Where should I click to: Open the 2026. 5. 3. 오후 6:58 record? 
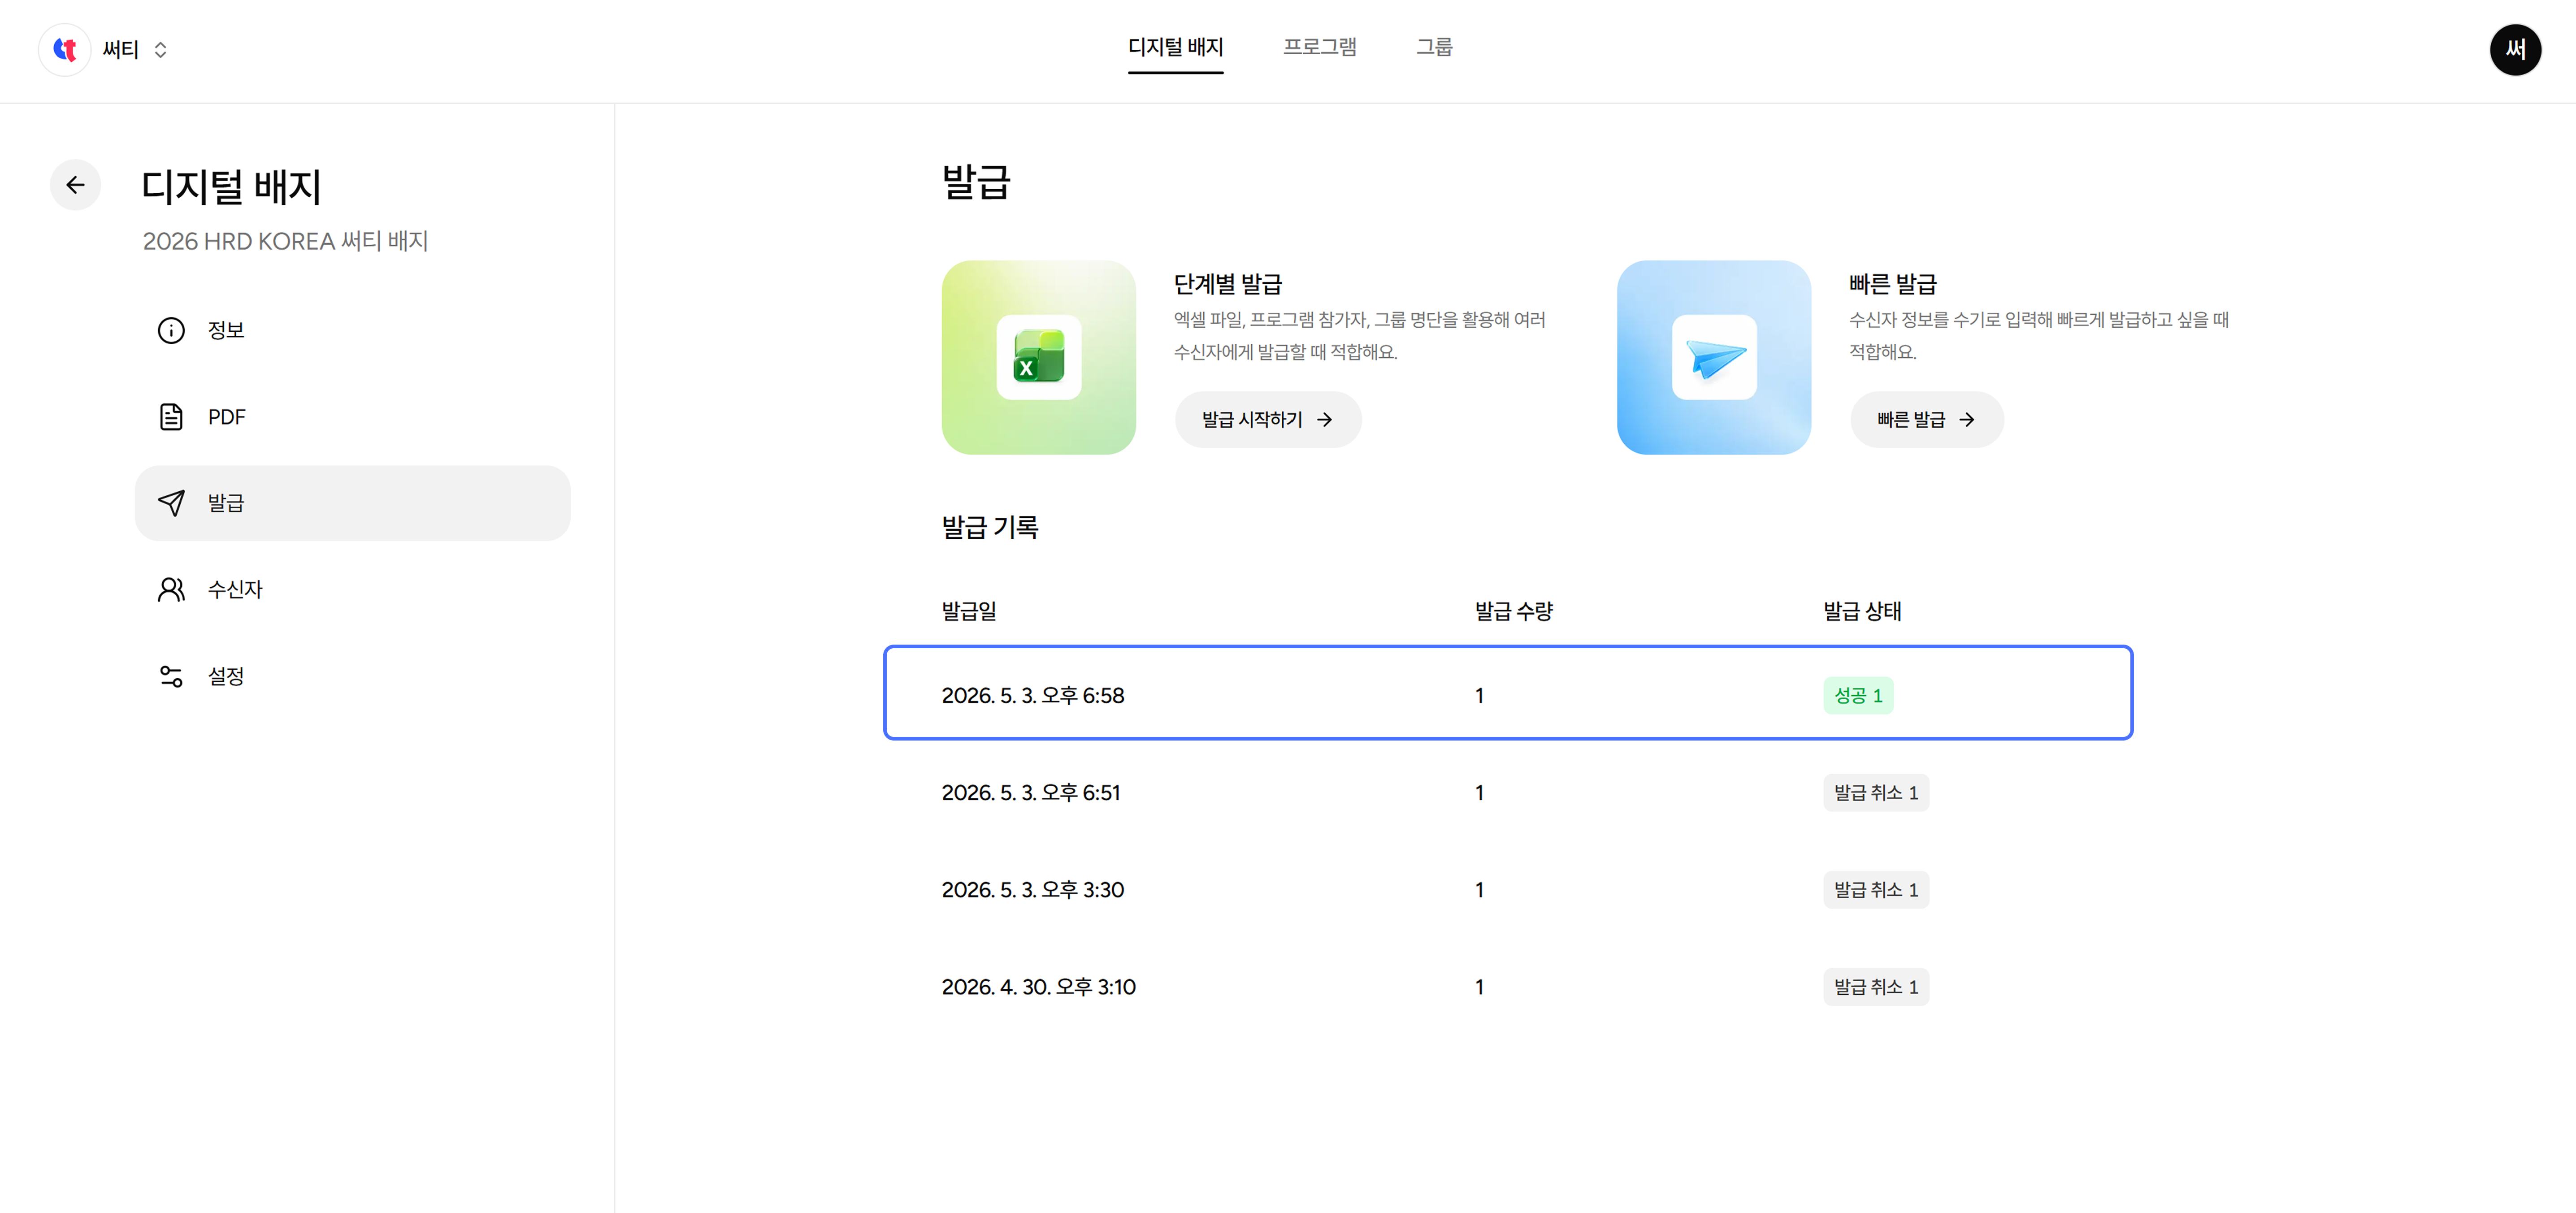(1508, 693)
